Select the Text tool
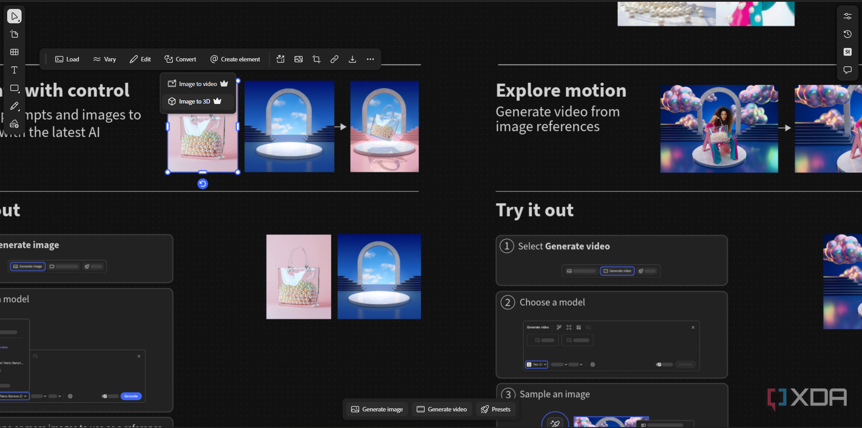Image resolution: width=862 pixels, height=428 pixels. [14, 70]
